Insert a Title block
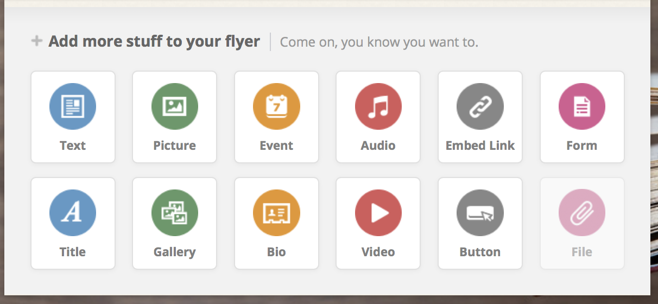This screenshot has width=658, height=304. (x=73, y=223)
